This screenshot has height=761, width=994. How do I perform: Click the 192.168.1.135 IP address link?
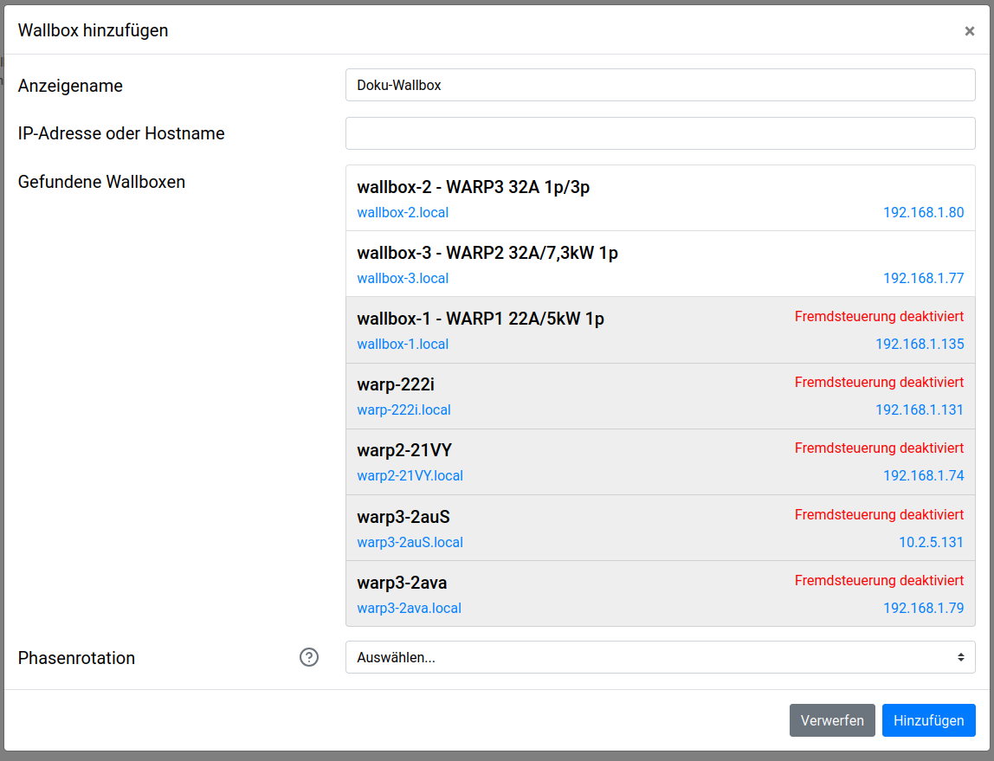[920, 345]
